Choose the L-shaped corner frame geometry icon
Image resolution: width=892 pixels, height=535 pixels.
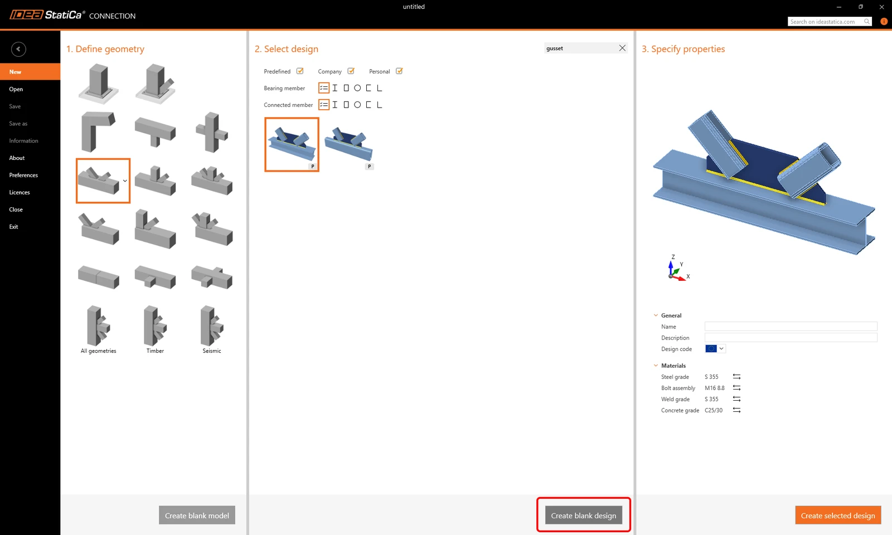coord(98,132)
